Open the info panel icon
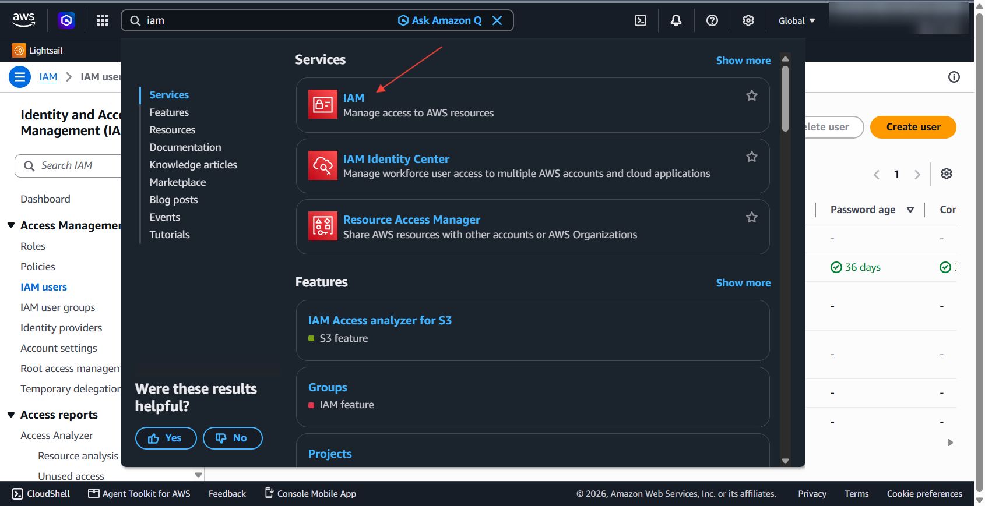Image resolution: width=985 pixels, height=506 pixels. (954, 77)
